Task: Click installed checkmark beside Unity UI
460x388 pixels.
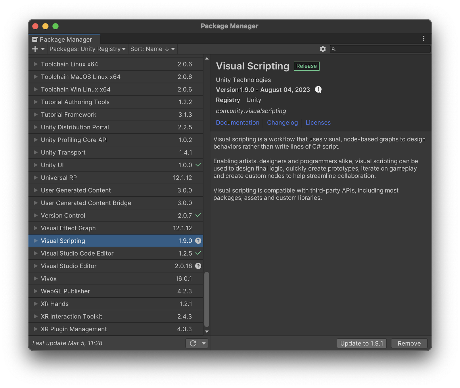Action: coord(198,165)
